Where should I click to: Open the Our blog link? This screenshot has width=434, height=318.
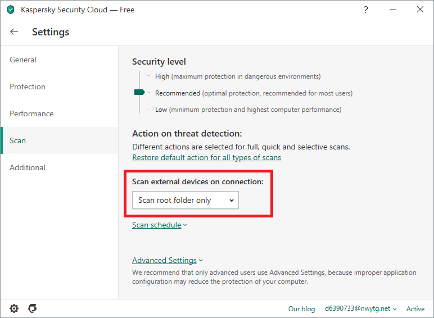click(x=301, y=308)
